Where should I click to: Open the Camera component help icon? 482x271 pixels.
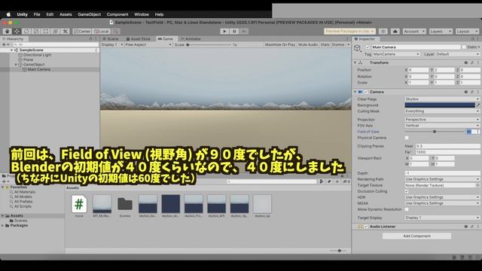[x=466, y=92]
